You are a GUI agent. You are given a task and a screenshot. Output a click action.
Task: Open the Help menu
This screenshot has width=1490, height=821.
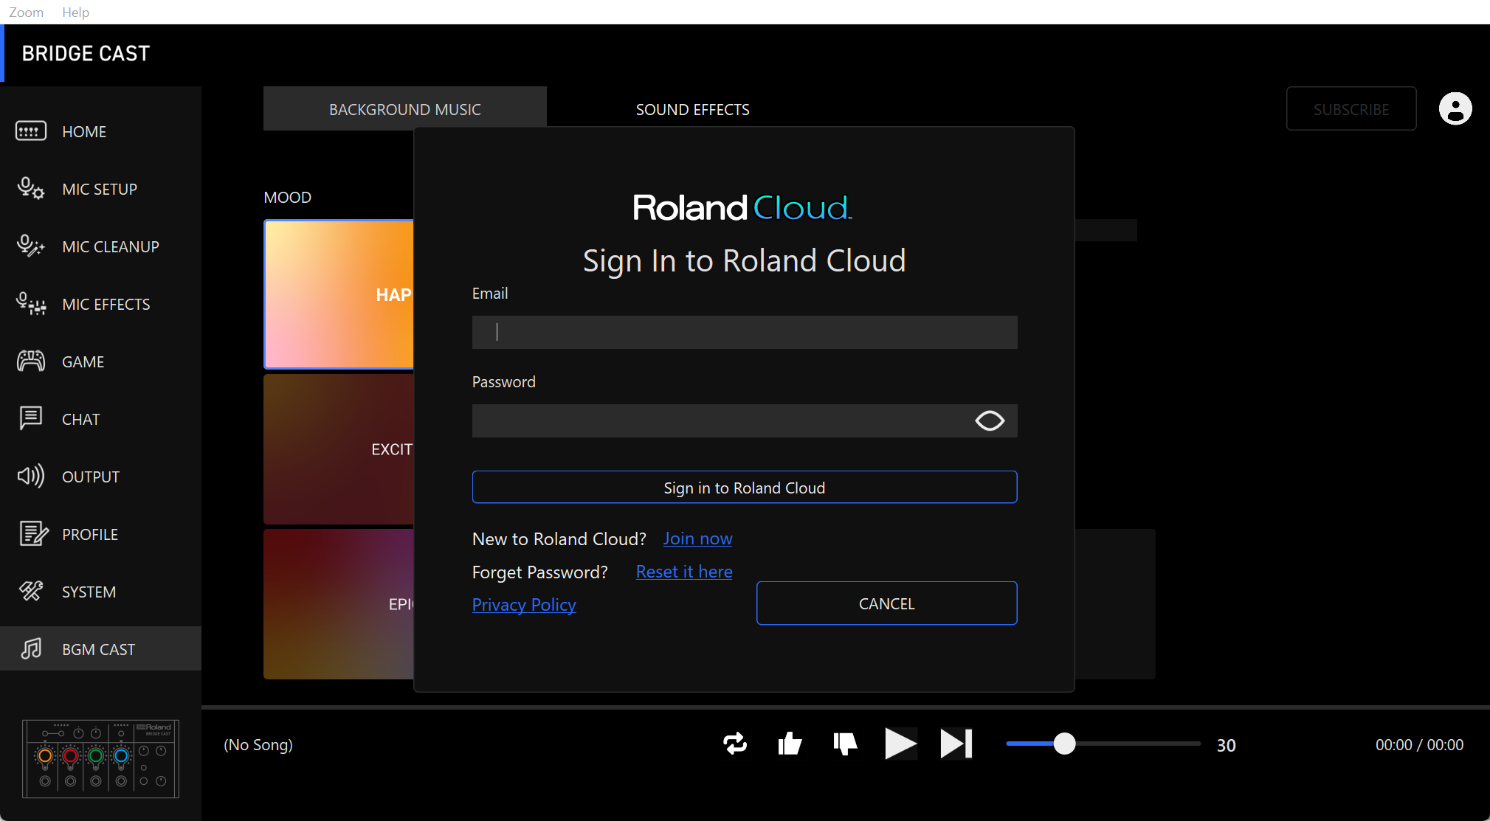(x=75, y=12)
